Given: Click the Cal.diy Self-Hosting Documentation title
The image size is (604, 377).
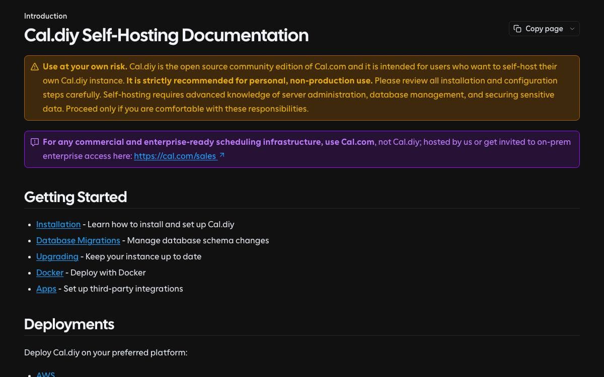Looking at the screenshot, I should pyautogui.click(x=166, y=35).
